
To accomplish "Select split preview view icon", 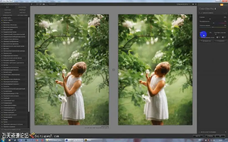I will point(41,4).
